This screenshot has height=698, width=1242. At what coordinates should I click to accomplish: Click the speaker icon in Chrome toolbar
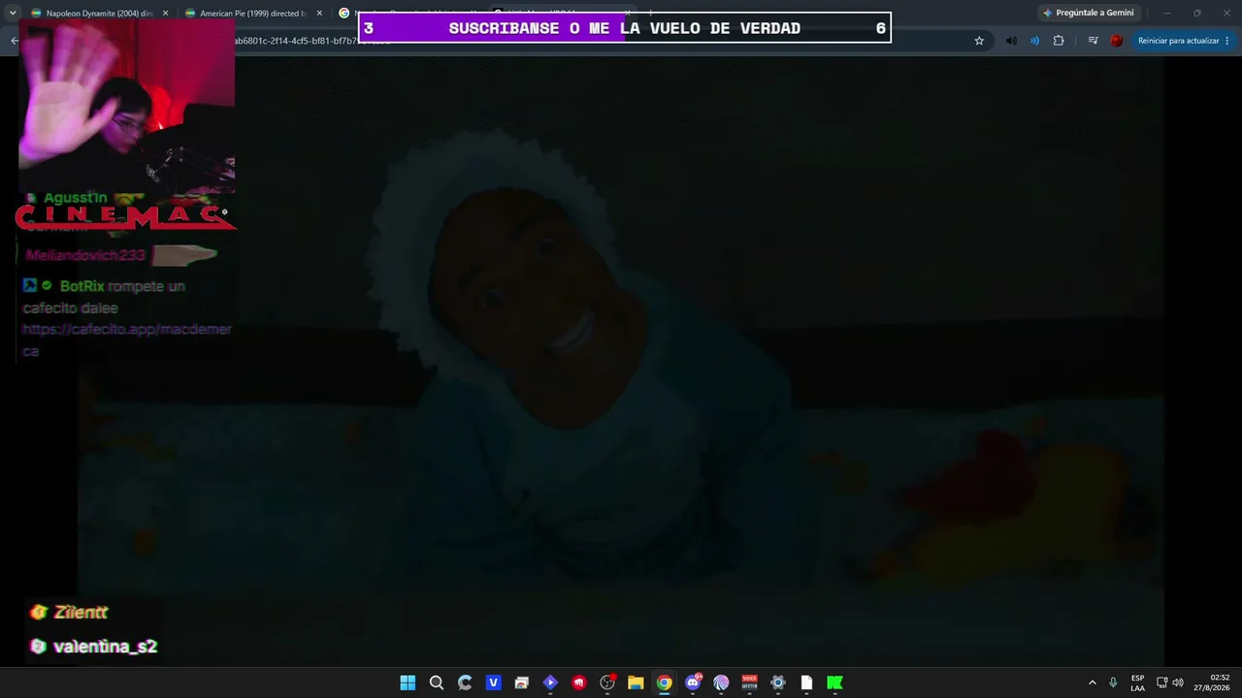pyautogui.click(x=1011, y=41)
